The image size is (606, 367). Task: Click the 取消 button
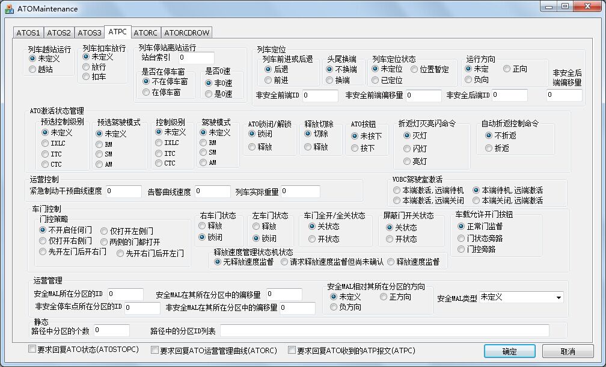pos(568,351)
